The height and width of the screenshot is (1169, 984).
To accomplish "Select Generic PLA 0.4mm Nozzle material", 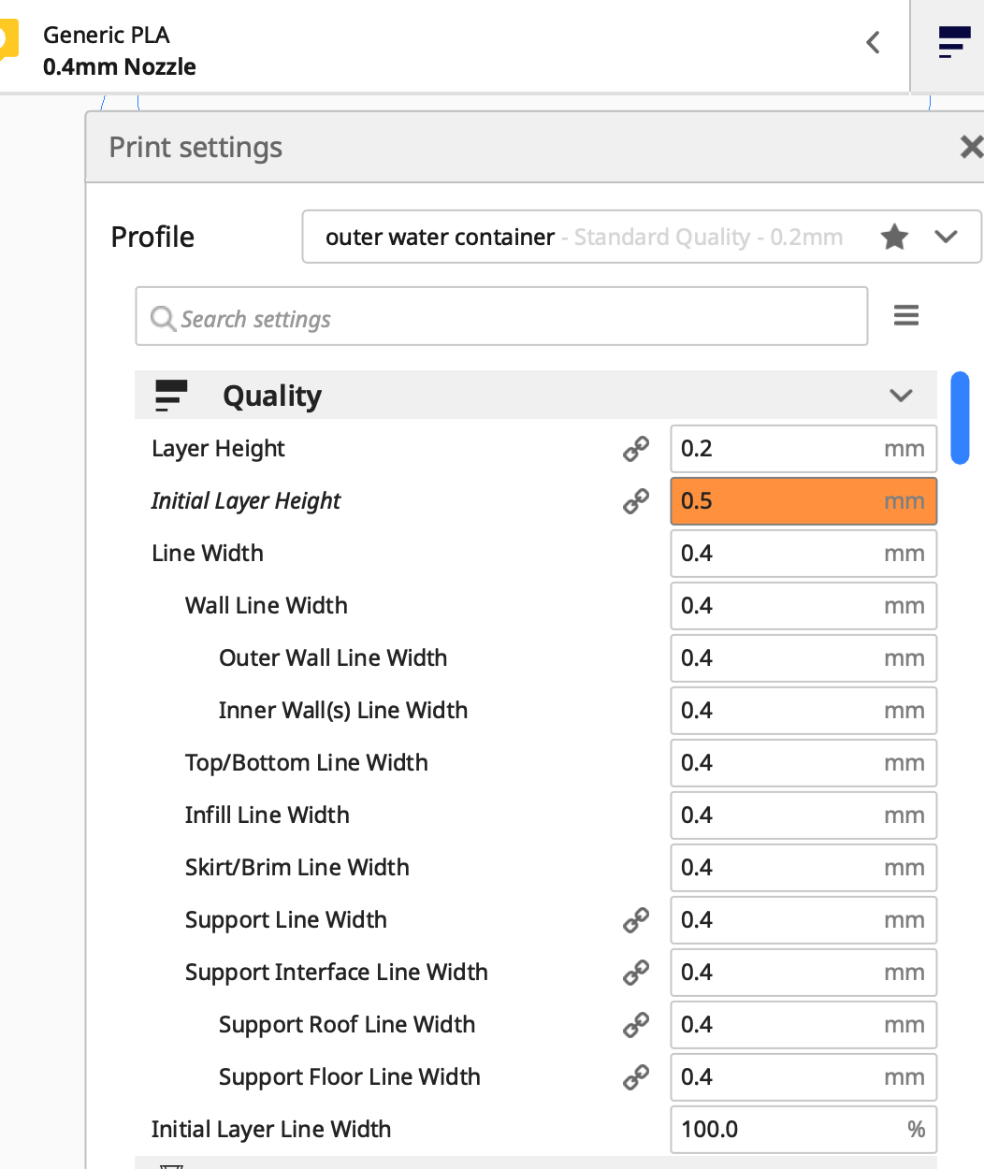I will 120,51.
